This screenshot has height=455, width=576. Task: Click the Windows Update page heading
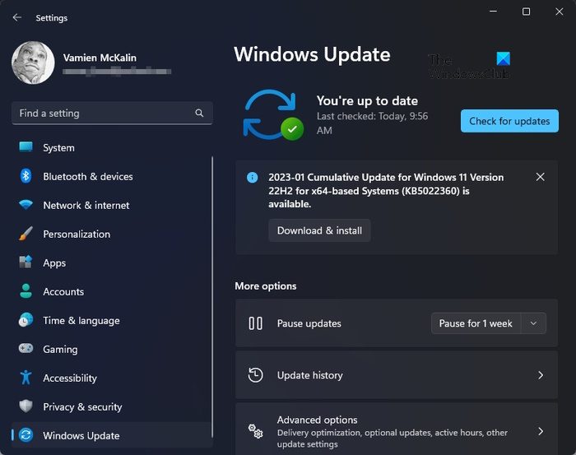coord(312,54)
